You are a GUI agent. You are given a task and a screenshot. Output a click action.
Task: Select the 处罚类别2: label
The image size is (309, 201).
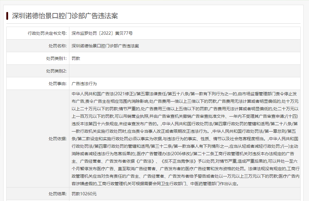point(56,71)
